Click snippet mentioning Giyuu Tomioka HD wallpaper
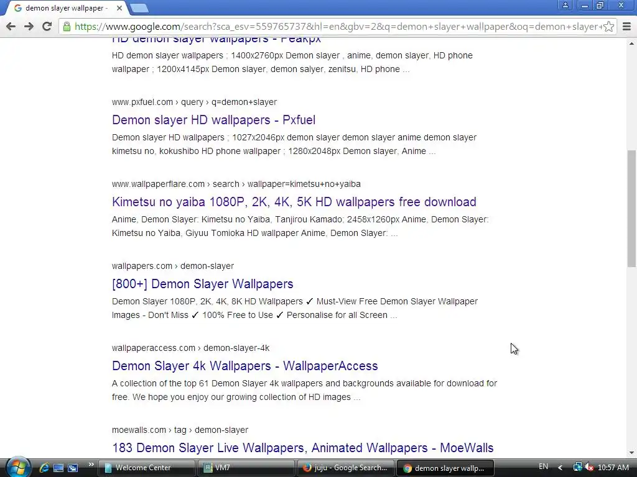The height and width of the screenshot is (477, 637). [300, 226]
